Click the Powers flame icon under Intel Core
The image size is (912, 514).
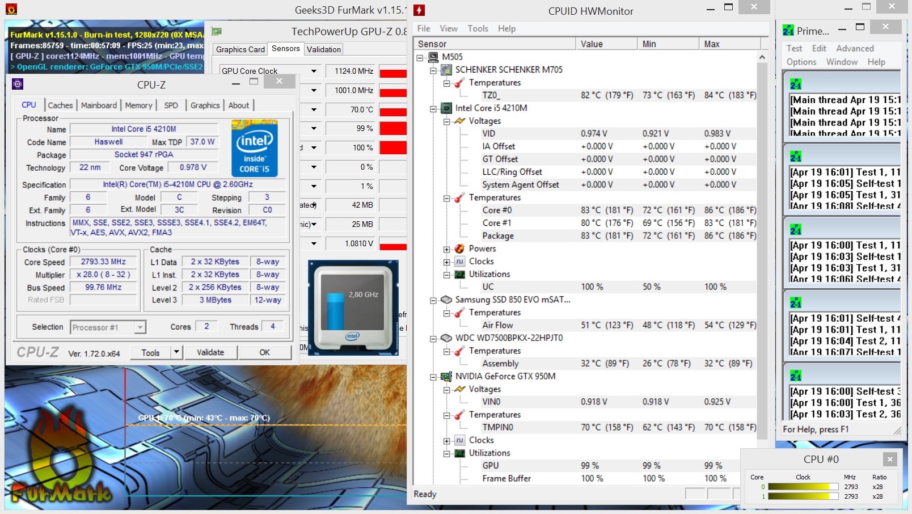(459, 248)
